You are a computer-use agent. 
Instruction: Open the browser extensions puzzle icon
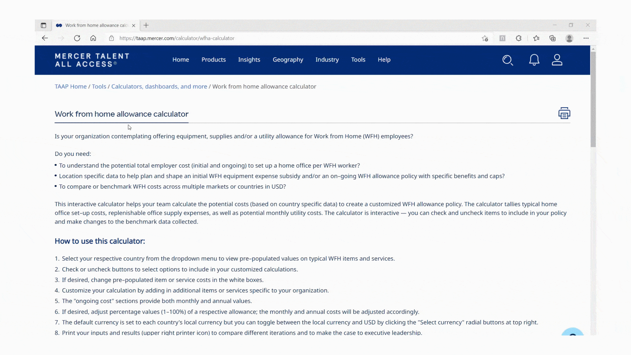pos(519,38)
